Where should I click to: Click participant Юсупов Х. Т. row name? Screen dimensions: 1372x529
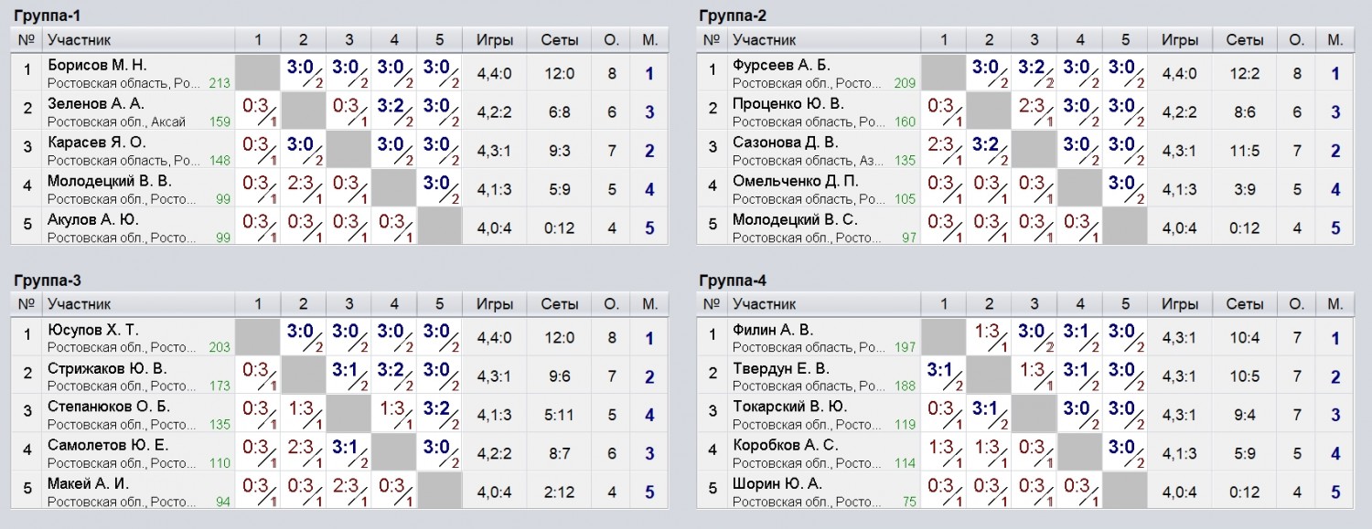[x=95, y=330]
